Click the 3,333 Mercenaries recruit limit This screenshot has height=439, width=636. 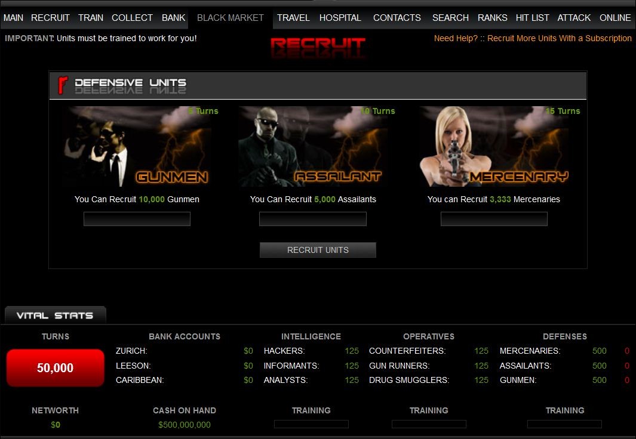coord(500,199)
